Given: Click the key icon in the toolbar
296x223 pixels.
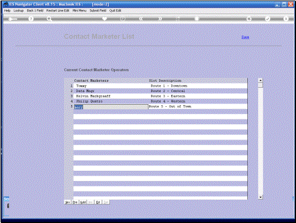Looking at the screenshot, I should [x=13, y=19].
